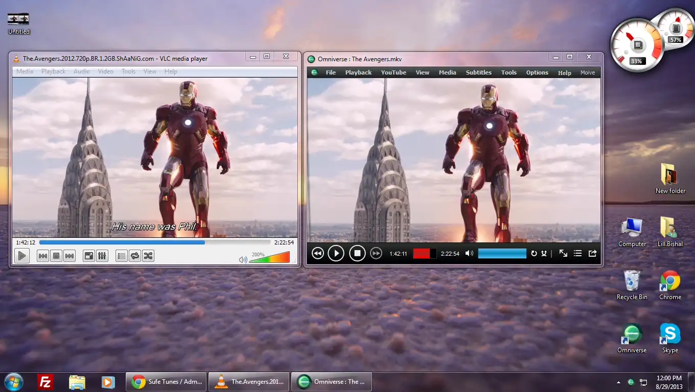Click VLC previous track button

tap(43, 256)
